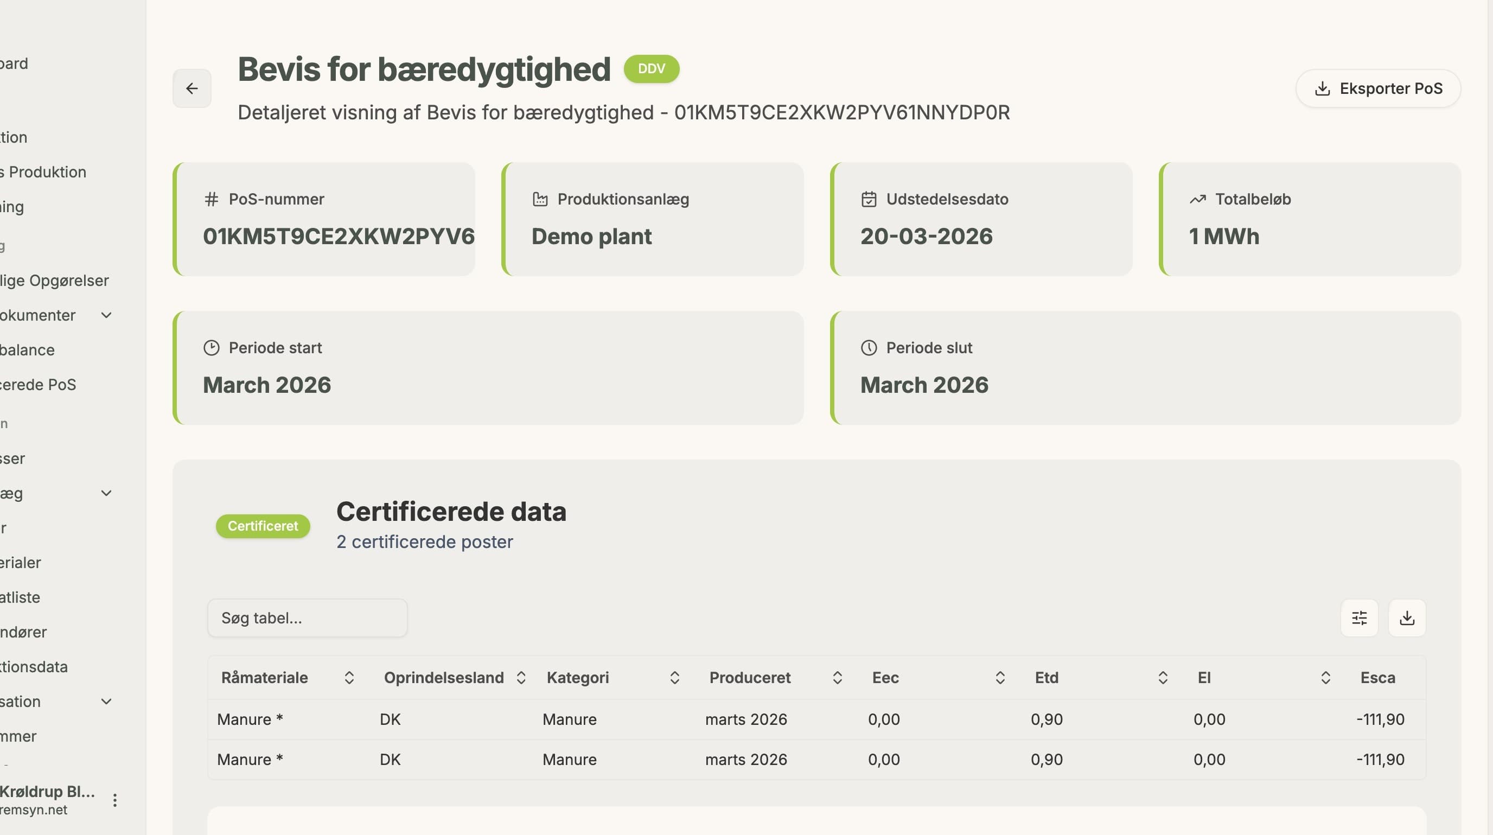The height and width of the screenshot is (835, 1493).
Task: Open sidebar item ending in ndører
Action: [23, 632]
